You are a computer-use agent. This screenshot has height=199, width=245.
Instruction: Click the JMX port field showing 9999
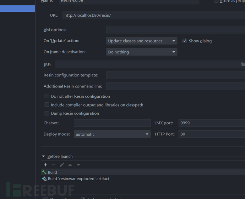point(212,123)
